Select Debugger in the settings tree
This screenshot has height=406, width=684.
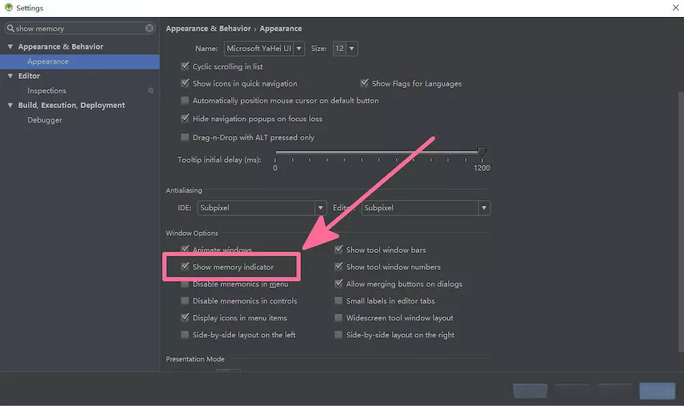(x=44, y=120)
